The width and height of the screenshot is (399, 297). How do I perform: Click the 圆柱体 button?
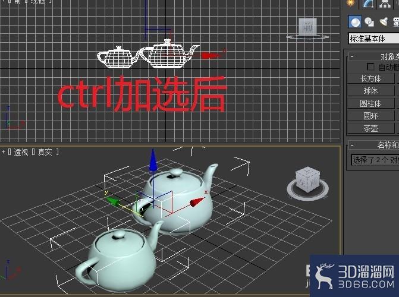point(370,103)
